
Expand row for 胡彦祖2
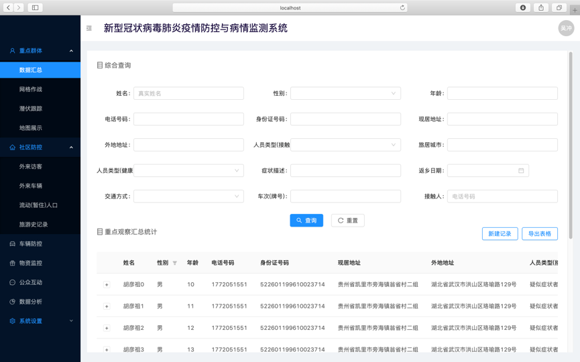coord(107,328)
